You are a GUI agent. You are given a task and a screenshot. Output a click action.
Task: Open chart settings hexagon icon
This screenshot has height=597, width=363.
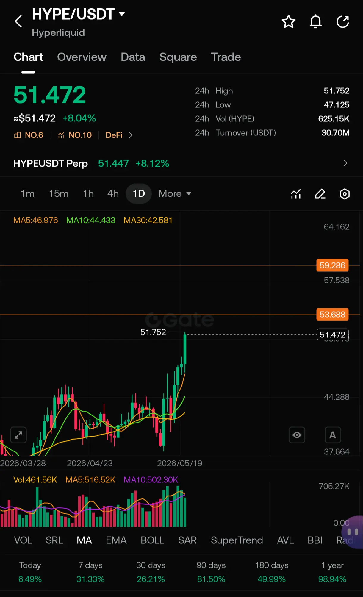[x=345, y=194]
